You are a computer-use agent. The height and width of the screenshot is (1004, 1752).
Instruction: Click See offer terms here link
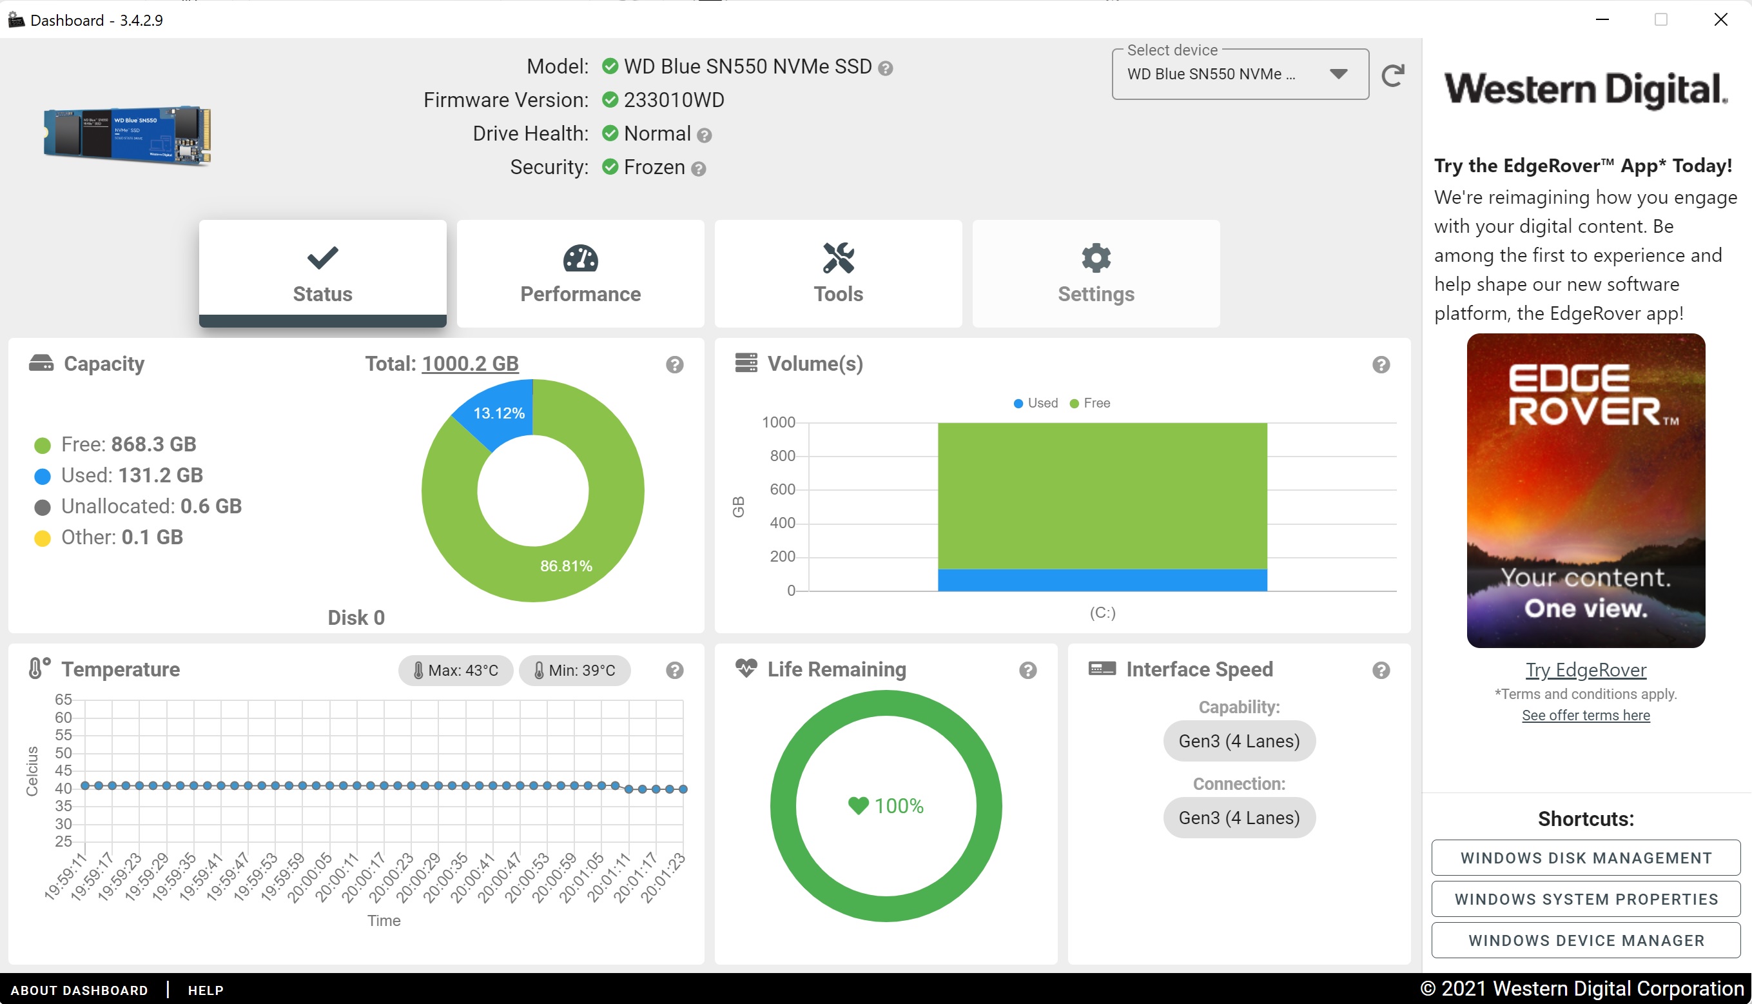point(1586,716)
